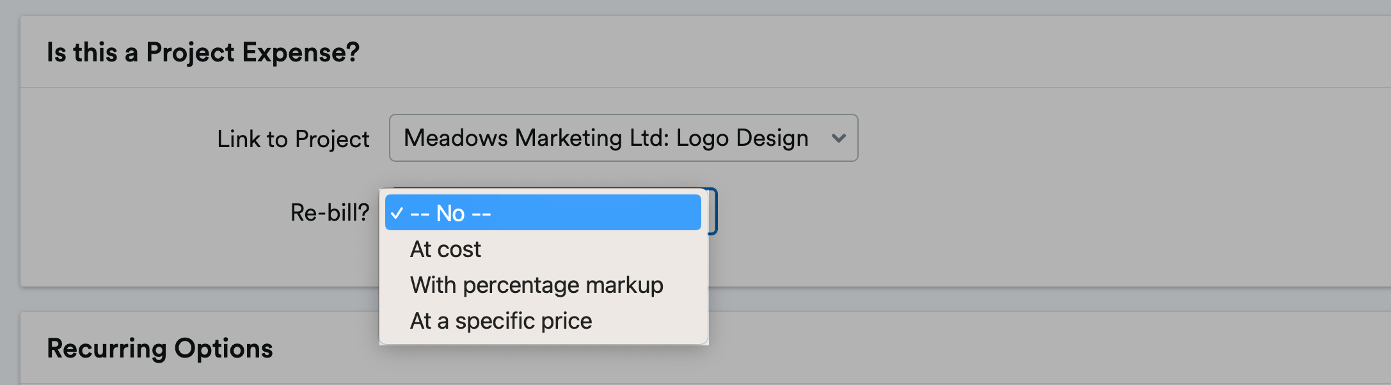Viewport: 1391px width, 385px height.
Task: Click the "Is this a Project Expense?" heading
Action: (x=203, y=52)
